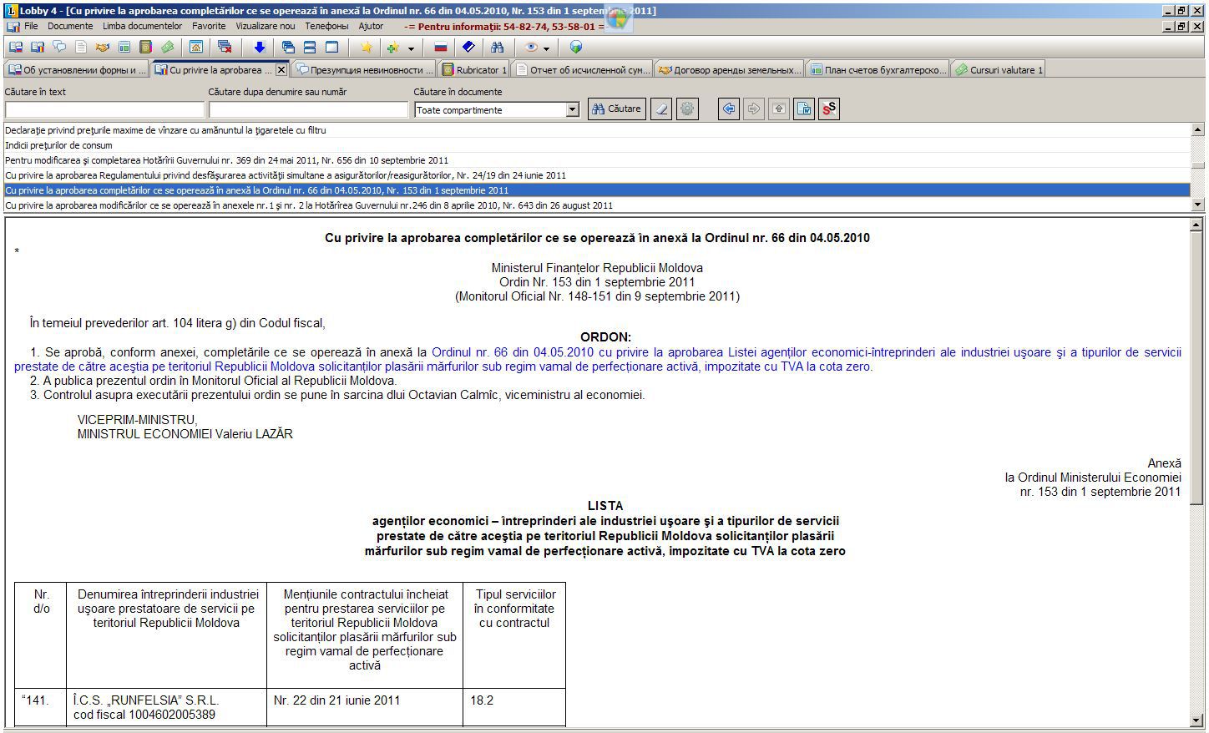Open the Rubricator book icon in toolbar
1209x733 pixels.
point(145,48)
